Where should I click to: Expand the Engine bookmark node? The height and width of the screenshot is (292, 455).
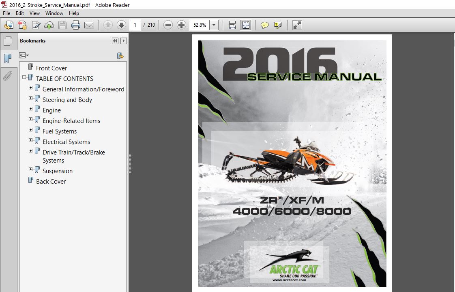click(30, 109)
